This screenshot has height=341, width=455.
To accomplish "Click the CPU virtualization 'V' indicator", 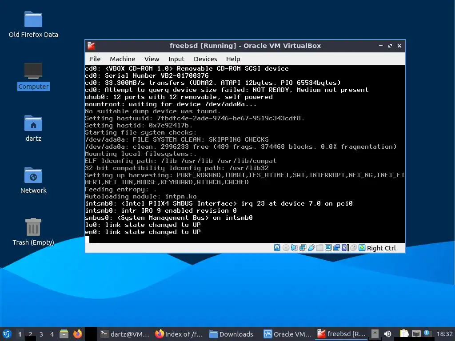I will (345, 248).
